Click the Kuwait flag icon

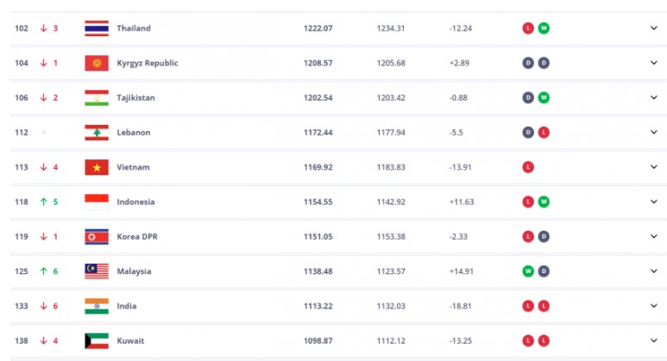click(x=97, y=341)
